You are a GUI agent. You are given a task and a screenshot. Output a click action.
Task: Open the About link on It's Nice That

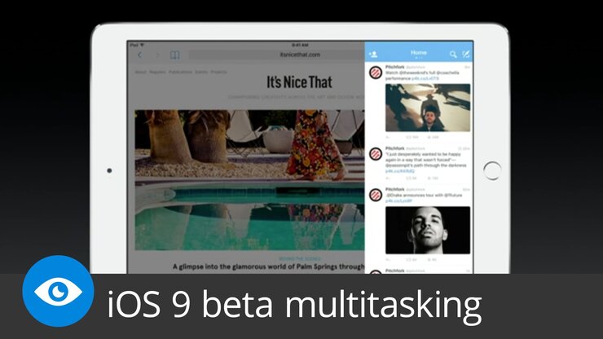[x=140, y=72]
